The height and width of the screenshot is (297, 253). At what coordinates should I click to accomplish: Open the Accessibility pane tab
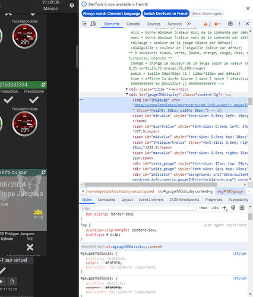(x=238, y=200)
